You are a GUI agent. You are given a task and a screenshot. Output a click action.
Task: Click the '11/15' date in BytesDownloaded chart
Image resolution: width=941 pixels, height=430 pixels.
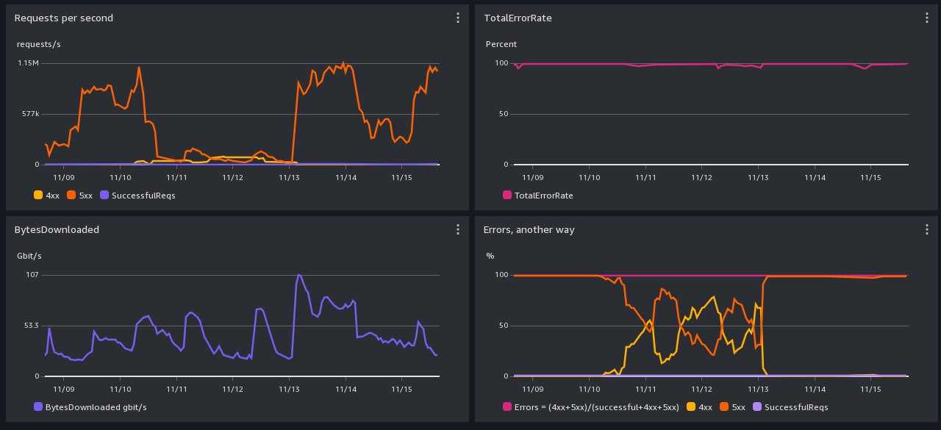click(x=401, y=389)
